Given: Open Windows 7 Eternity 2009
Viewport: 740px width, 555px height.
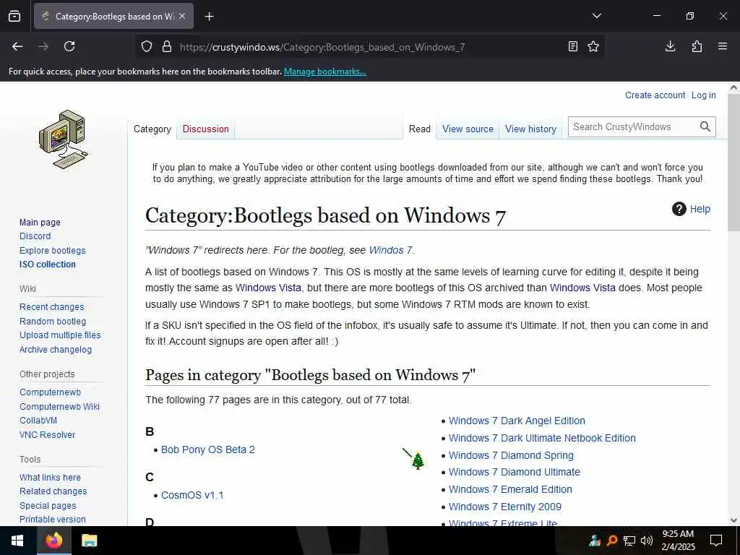Looking at the screenshot, I should pyautogui.click(x=505, y=507).
